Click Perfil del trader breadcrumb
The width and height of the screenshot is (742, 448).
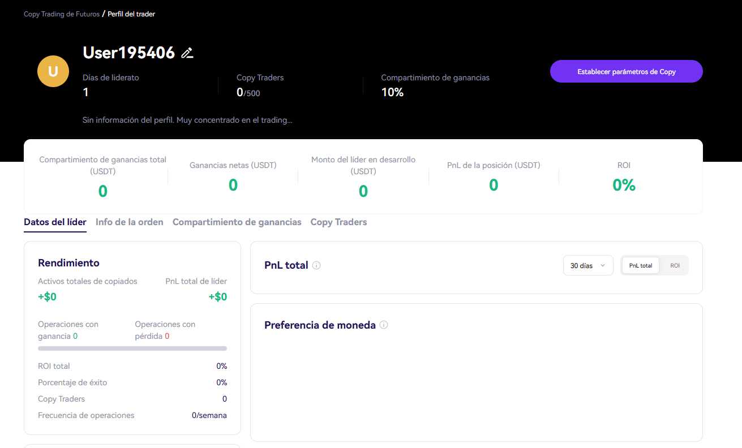click(131, 14)
